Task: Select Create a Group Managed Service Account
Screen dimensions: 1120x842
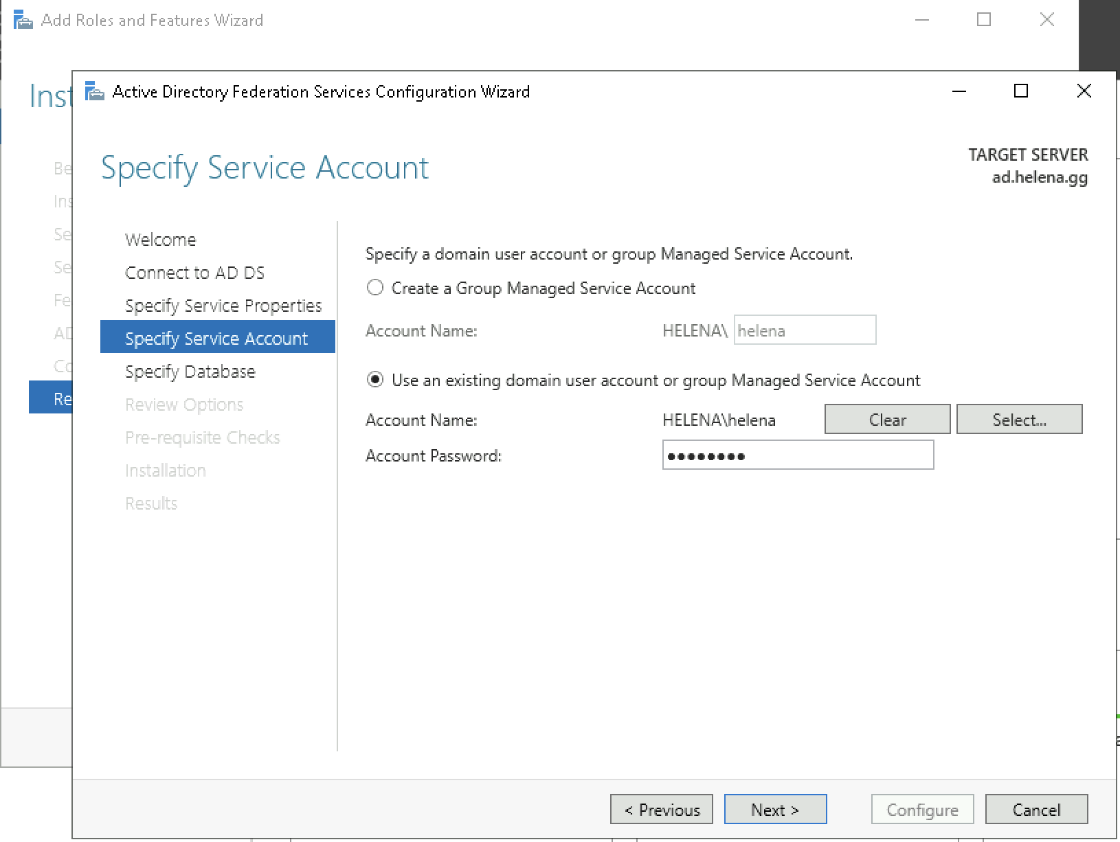Action: click(375, 288)
